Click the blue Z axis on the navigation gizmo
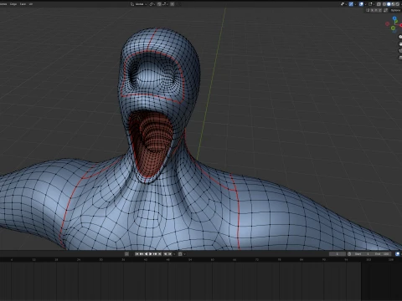 394,18
